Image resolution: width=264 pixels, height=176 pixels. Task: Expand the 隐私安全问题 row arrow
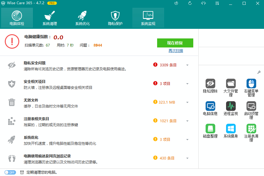187,65
